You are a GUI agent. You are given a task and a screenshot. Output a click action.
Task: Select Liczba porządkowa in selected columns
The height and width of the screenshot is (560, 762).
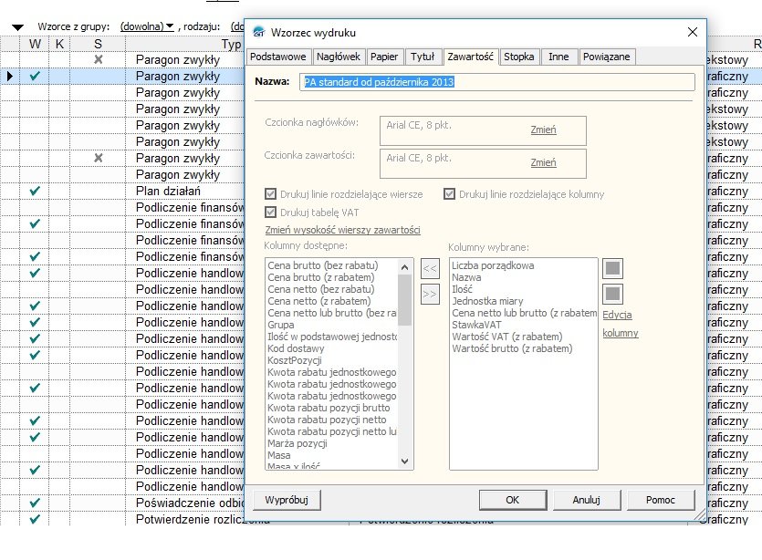tap(494, 265)
